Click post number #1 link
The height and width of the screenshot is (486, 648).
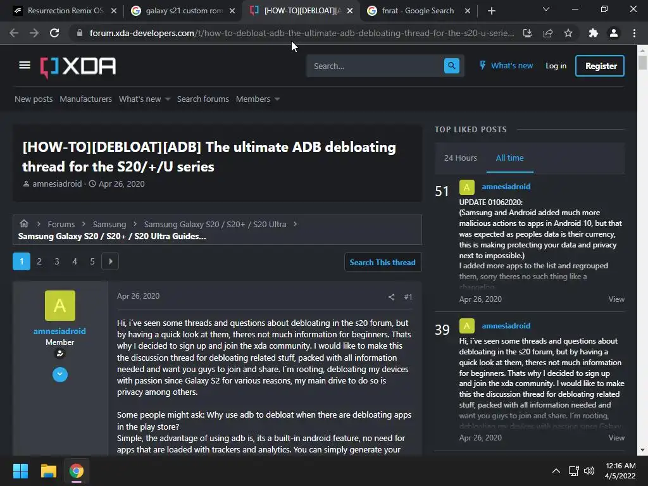(x=408, y=297)
